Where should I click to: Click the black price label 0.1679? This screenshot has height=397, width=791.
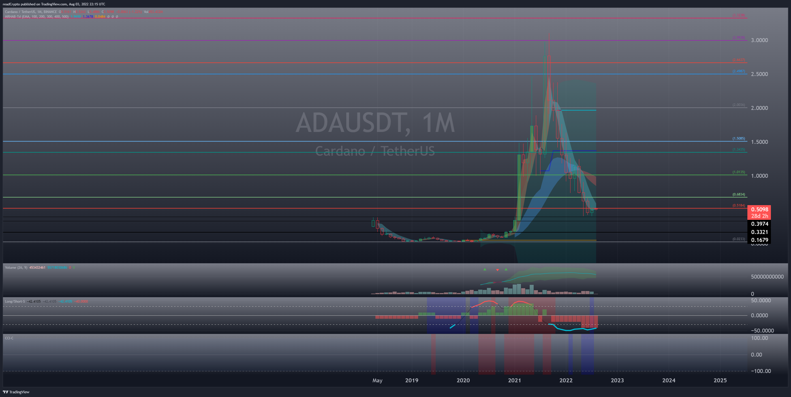click(x=759, y=240)
